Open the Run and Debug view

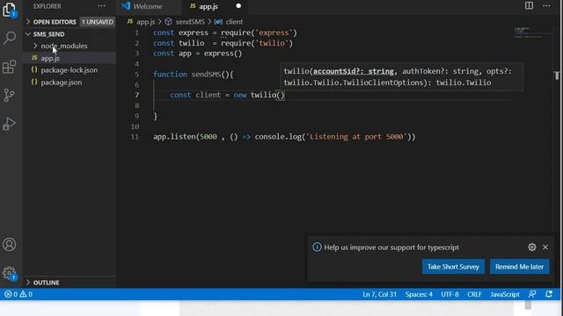click(x=10, y=124)
